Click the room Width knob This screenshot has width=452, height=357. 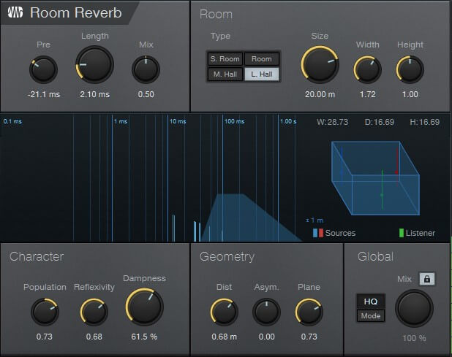point(368,69)
